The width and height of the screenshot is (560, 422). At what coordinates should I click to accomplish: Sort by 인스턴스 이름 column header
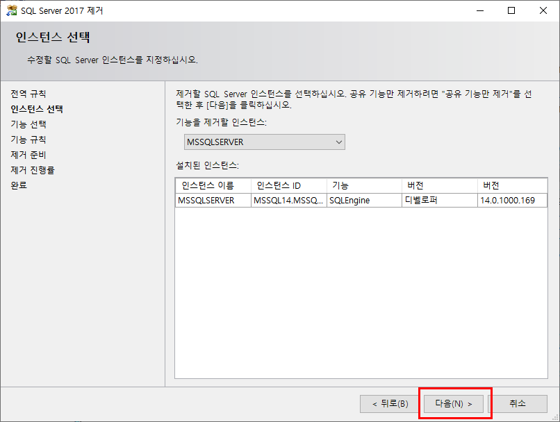pyautogui.click(x=213, y=185)
